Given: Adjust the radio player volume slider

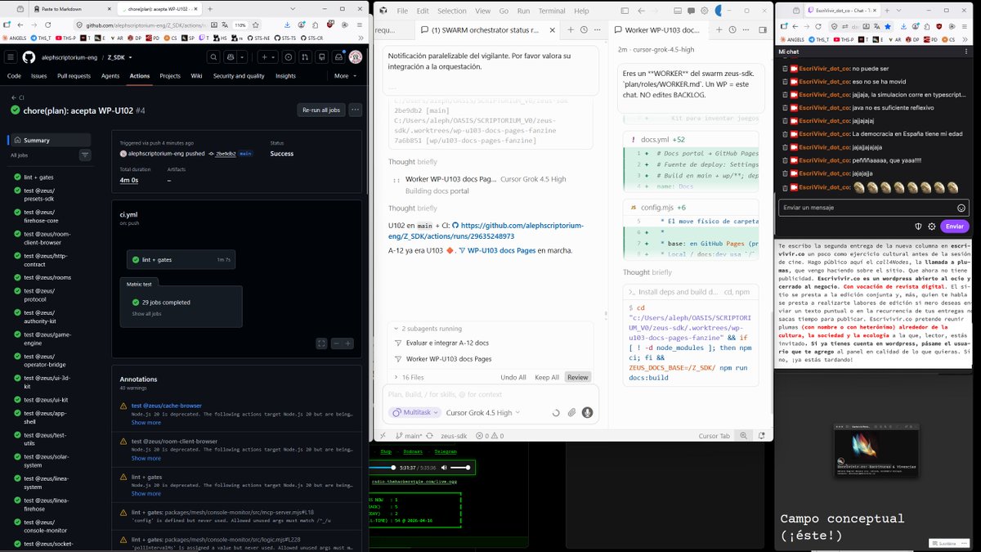Looking at the screenshot, I should click(x=460, y=468).
